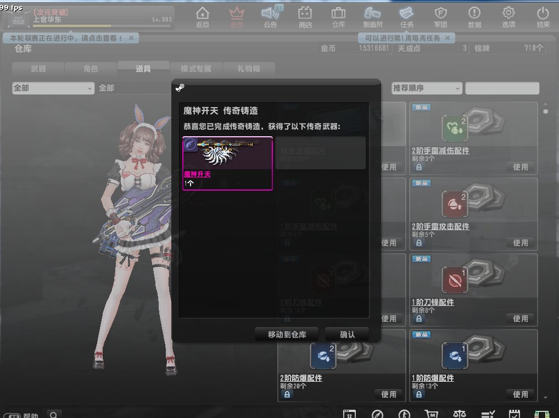The image size is (559, 418).
Task: Open the 数据 stats icon
Action: [x=474, y=17]
